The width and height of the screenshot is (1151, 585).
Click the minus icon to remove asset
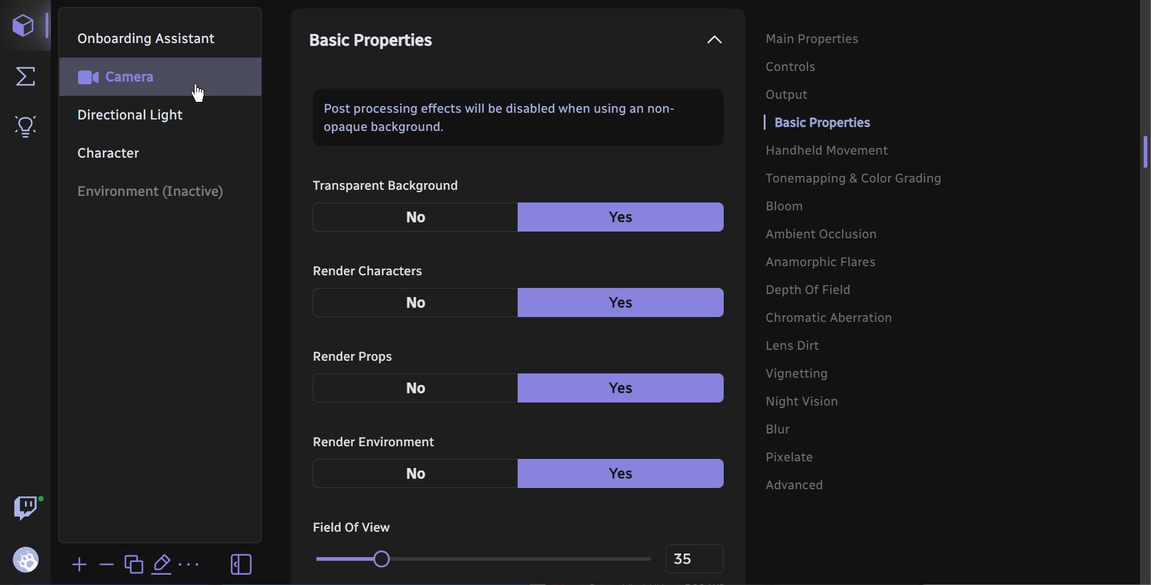click(x=107, y=565)
